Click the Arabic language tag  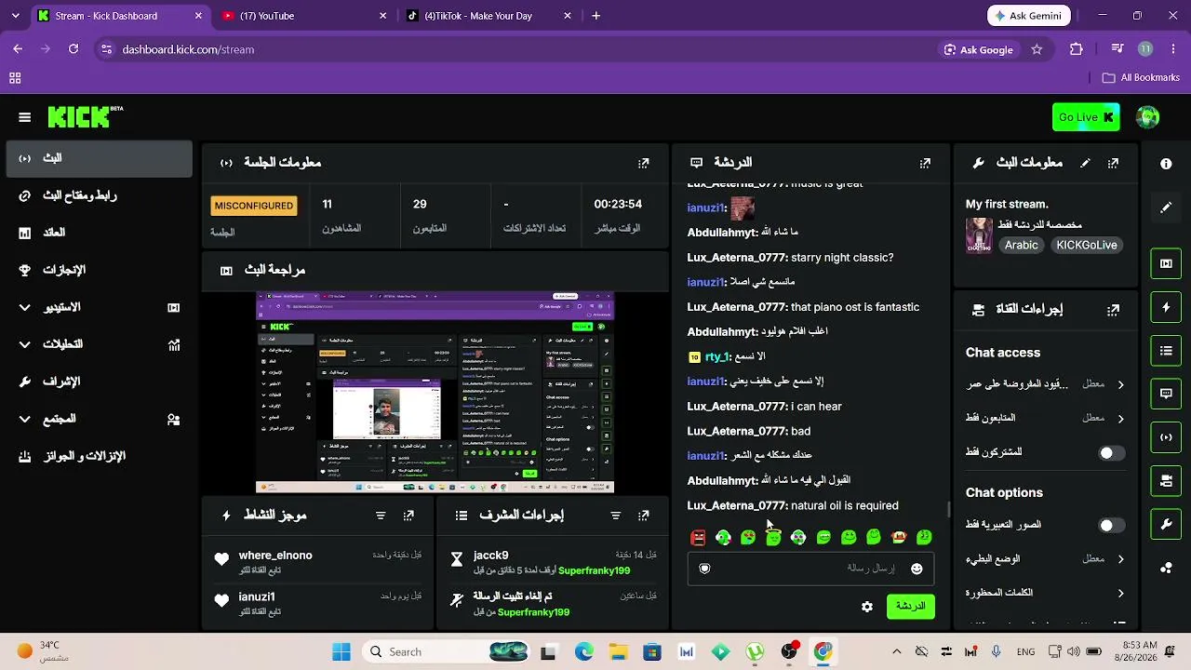(x=1021, y=246)
